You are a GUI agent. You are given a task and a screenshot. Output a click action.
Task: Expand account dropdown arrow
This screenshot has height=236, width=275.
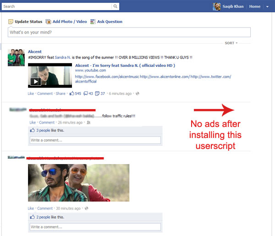coord(267,7)
